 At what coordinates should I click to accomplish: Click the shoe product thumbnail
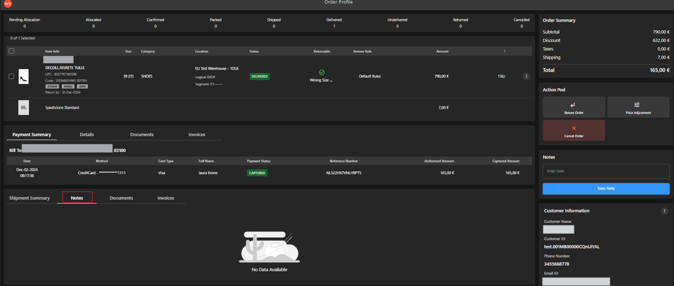point(23,76)
